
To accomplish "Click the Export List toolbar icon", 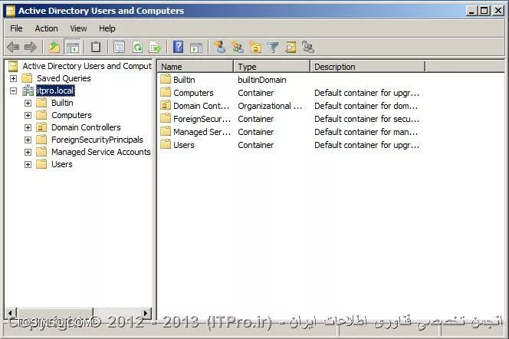I will (x=155, y=48).
